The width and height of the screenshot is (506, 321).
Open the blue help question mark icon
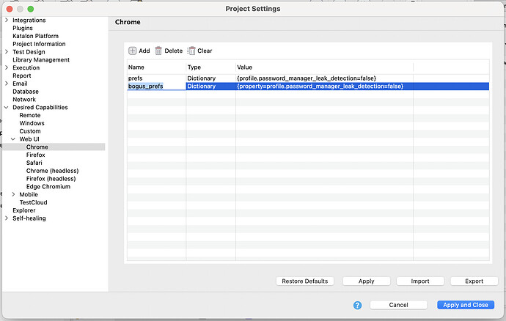coord(357,305)
